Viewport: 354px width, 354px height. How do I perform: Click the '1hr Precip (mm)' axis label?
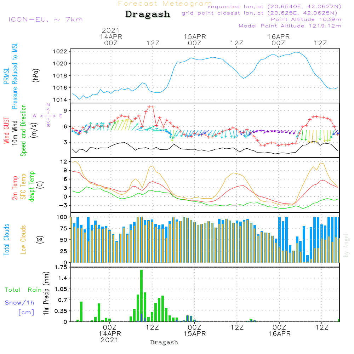[x=46, y=293]
